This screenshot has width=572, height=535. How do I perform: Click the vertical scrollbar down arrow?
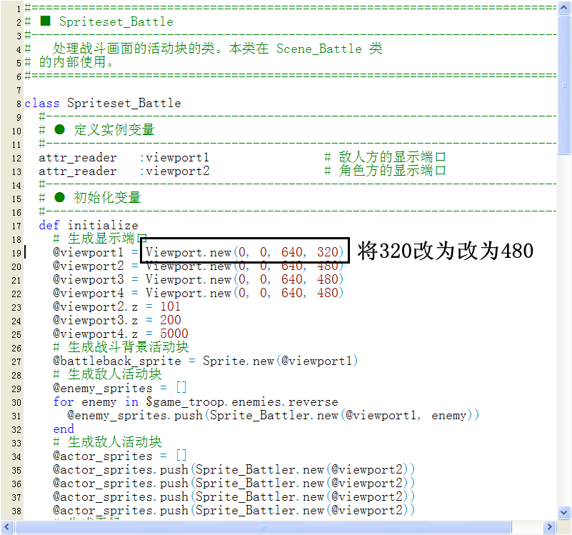pyautogui.click(x=564, y=512)
